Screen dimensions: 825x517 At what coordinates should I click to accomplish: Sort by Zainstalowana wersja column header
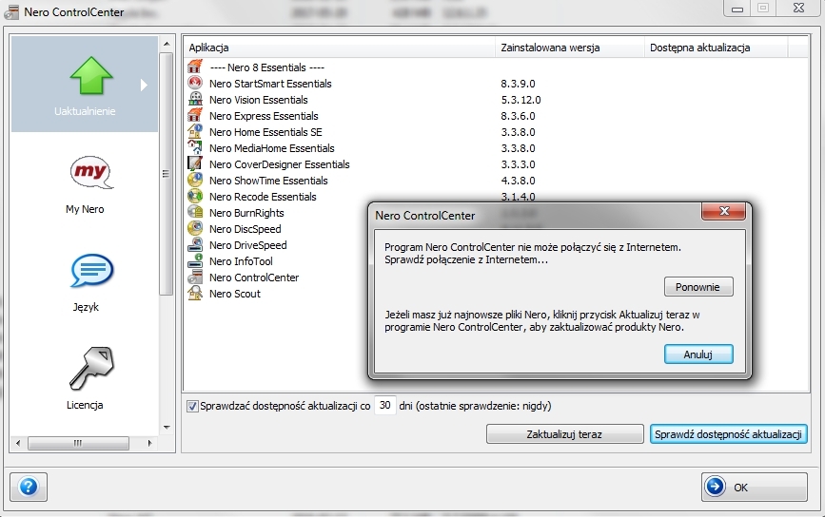coord(569,48)
